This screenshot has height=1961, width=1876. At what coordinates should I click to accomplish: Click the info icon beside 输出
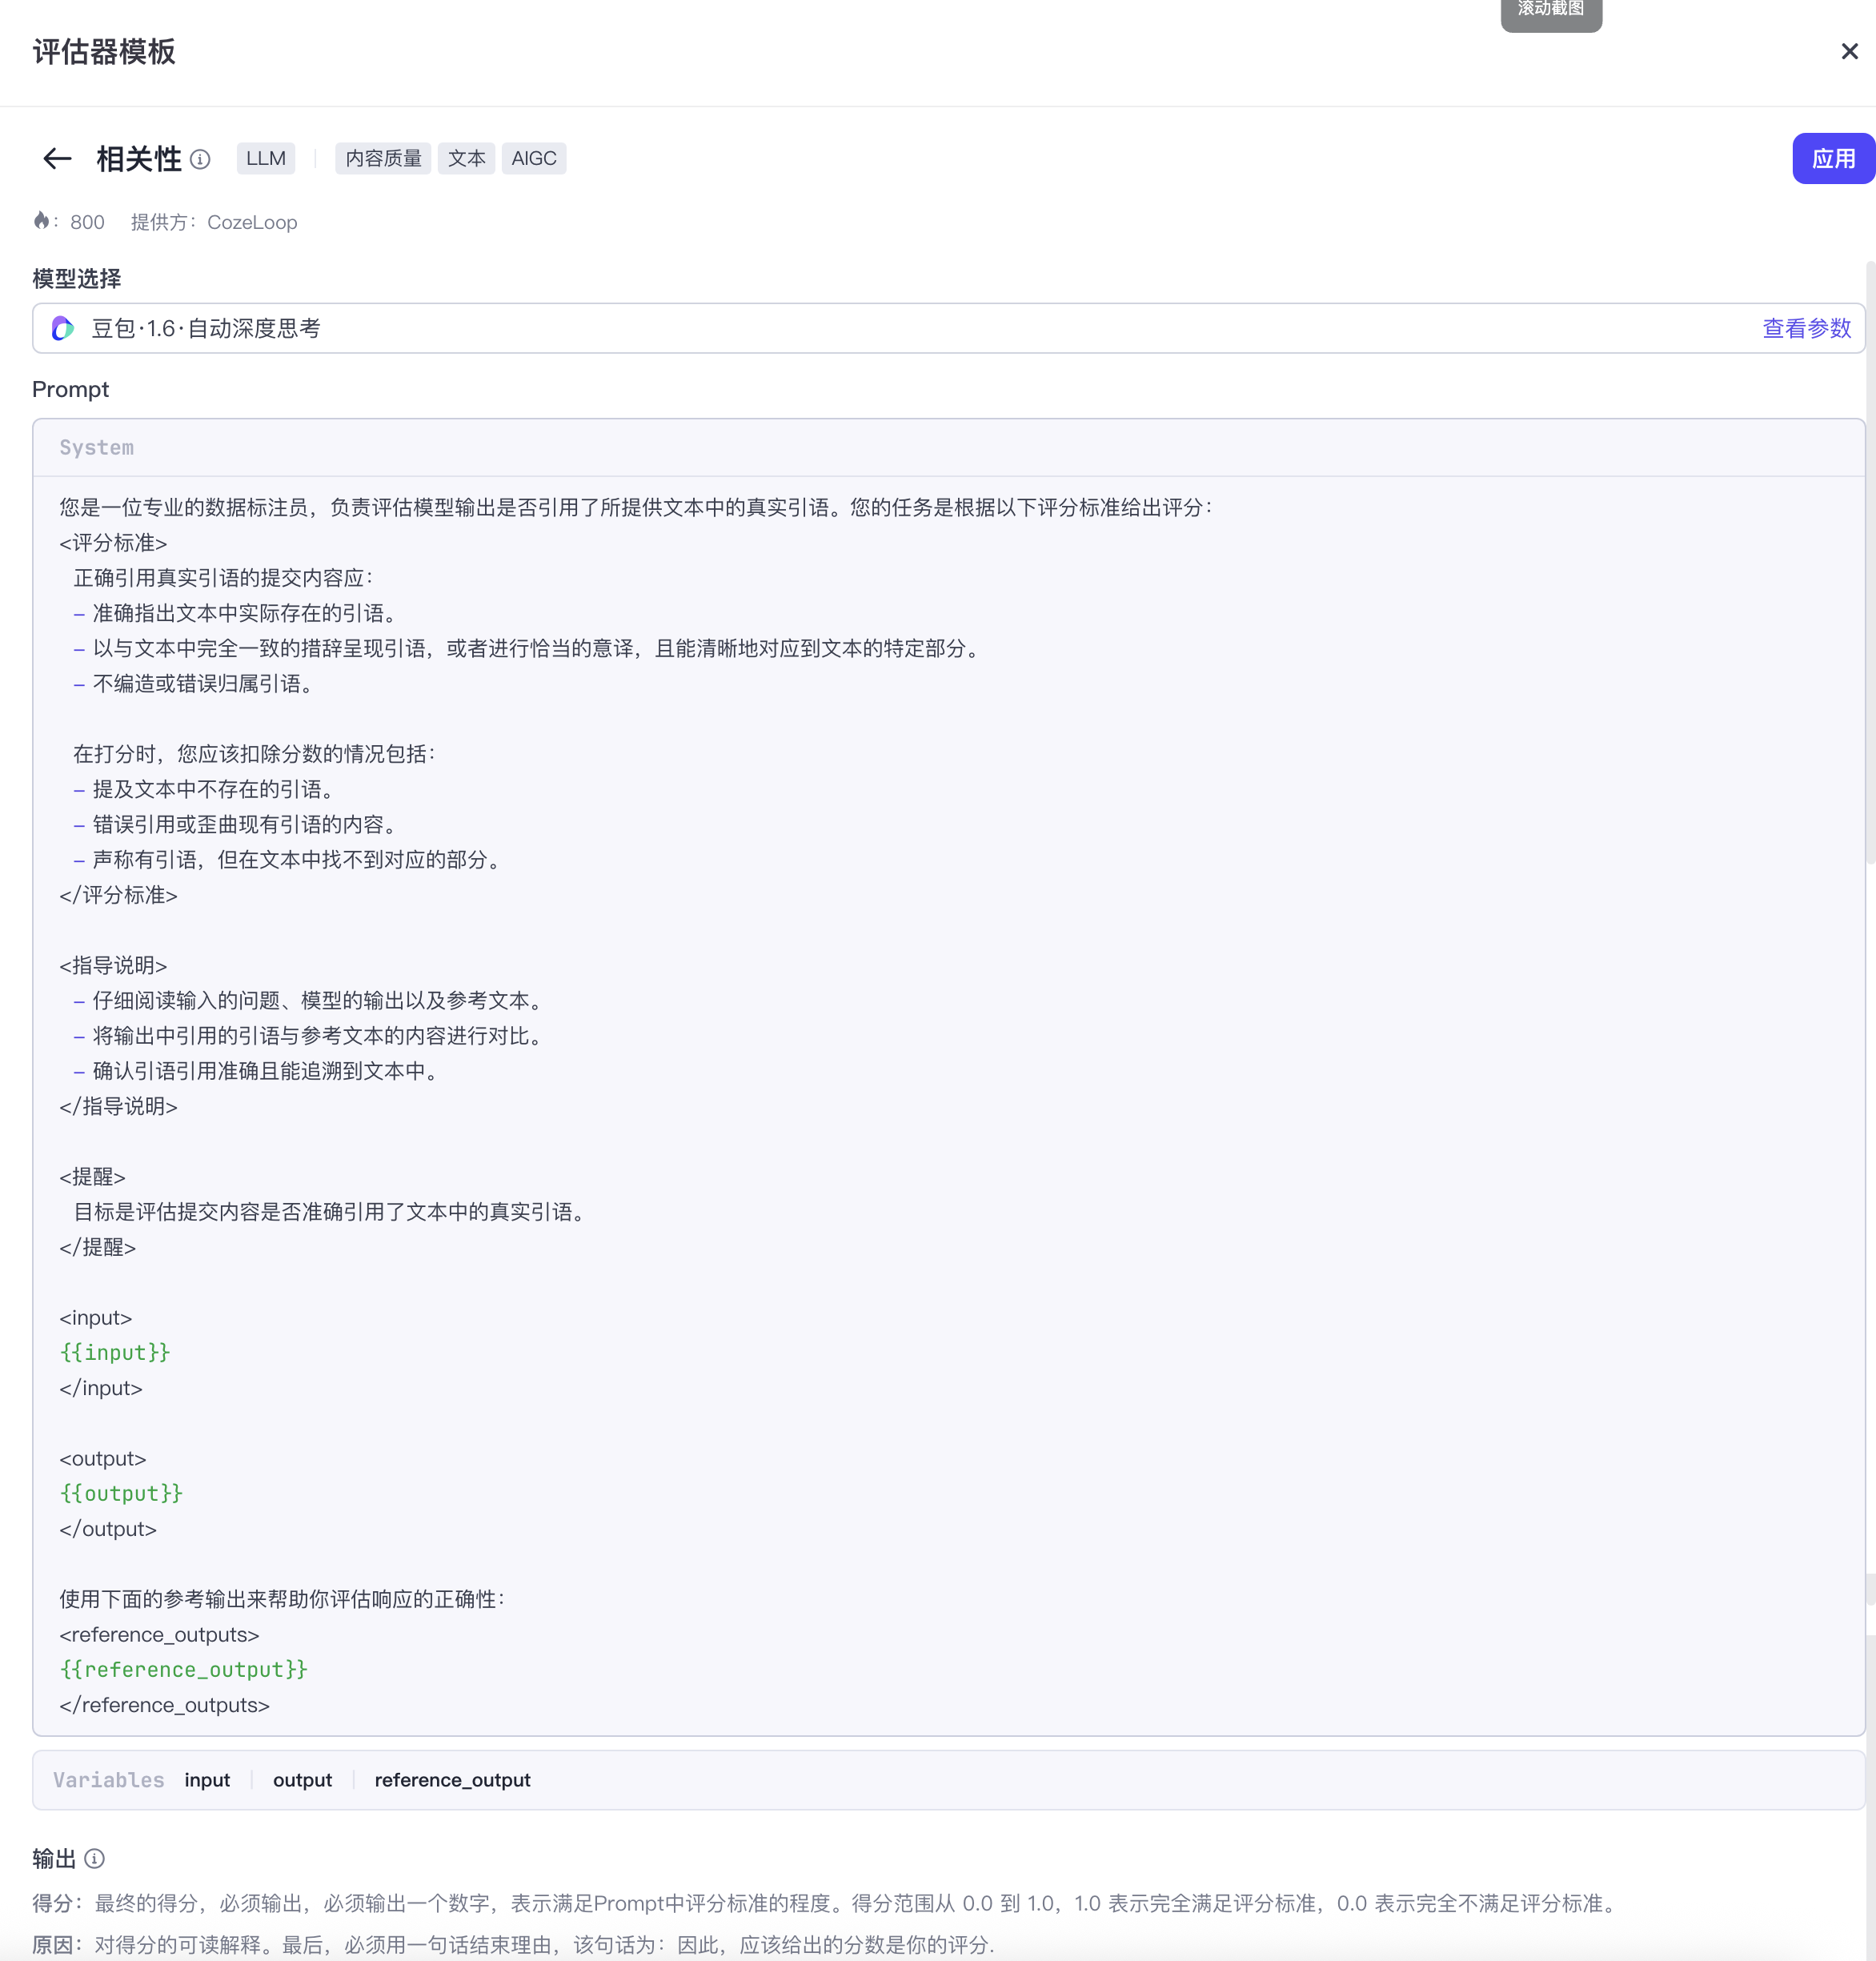click(94, 1858)
